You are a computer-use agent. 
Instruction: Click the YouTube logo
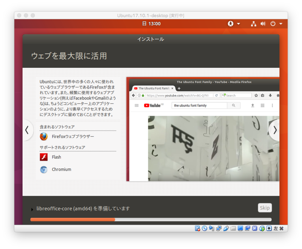click(x=154, y=106)
